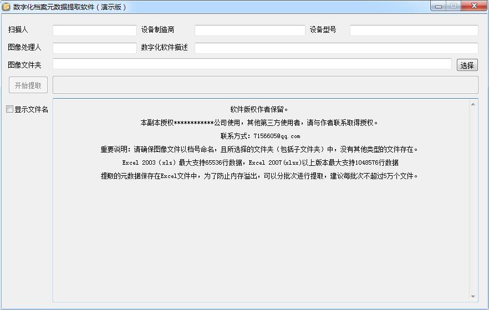Click the scrollbar up arrow in text panel

[x=473, y=104]
